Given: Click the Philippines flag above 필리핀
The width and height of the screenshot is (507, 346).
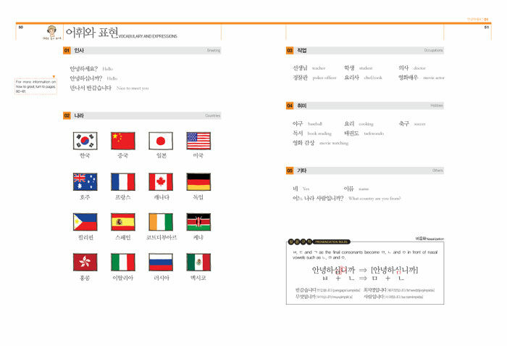Looking at the screenshot, I should click(x=85, y=222).
